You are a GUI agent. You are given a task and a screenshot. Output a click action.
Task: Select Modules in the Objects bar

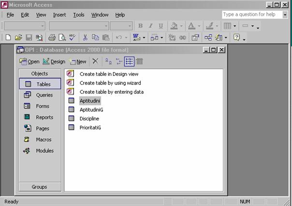coord(40,151)
